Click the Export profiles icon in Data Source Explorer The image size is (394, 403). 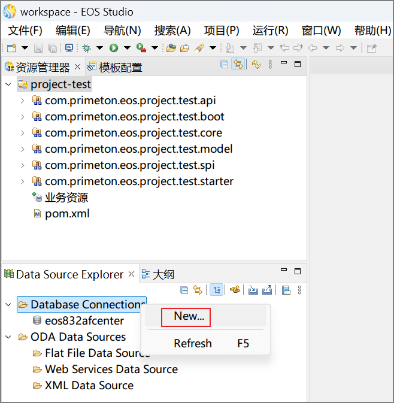(266, 290)
